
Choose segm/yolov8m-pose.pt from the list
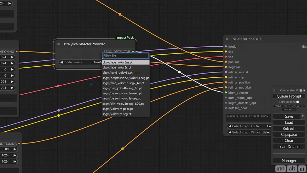(126, 109)
